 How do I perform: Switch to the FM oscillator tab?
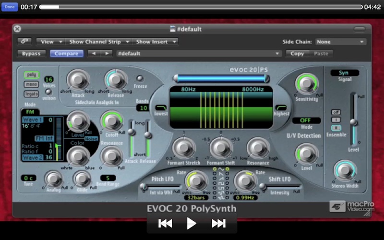[30, 112]
